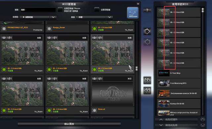The height and width of the screenshot is (129, 212).
Task: Raise mod priority with the up chevron button
Action: pyautogui.click(x=177, y=119)
